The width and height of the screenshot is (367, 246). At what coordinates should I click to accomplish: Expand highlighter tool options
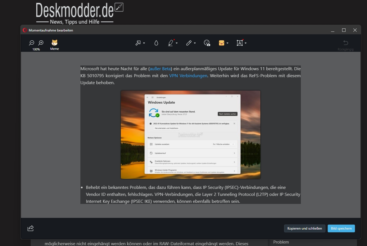[x=177, y=43]
